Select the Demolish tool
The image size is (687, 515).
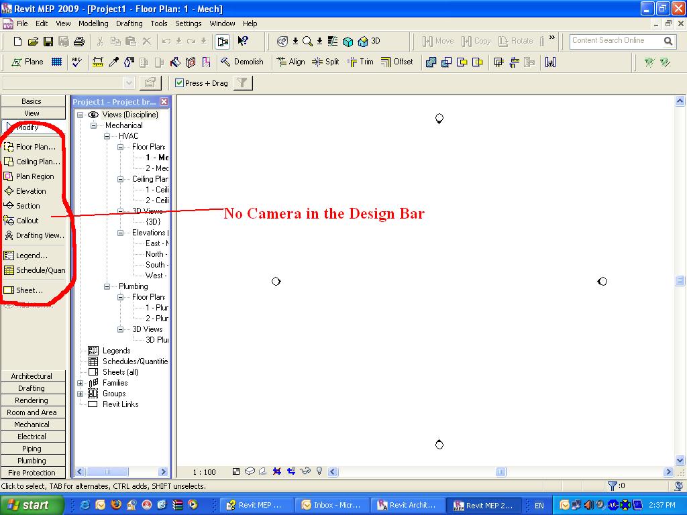pos(242,62)
